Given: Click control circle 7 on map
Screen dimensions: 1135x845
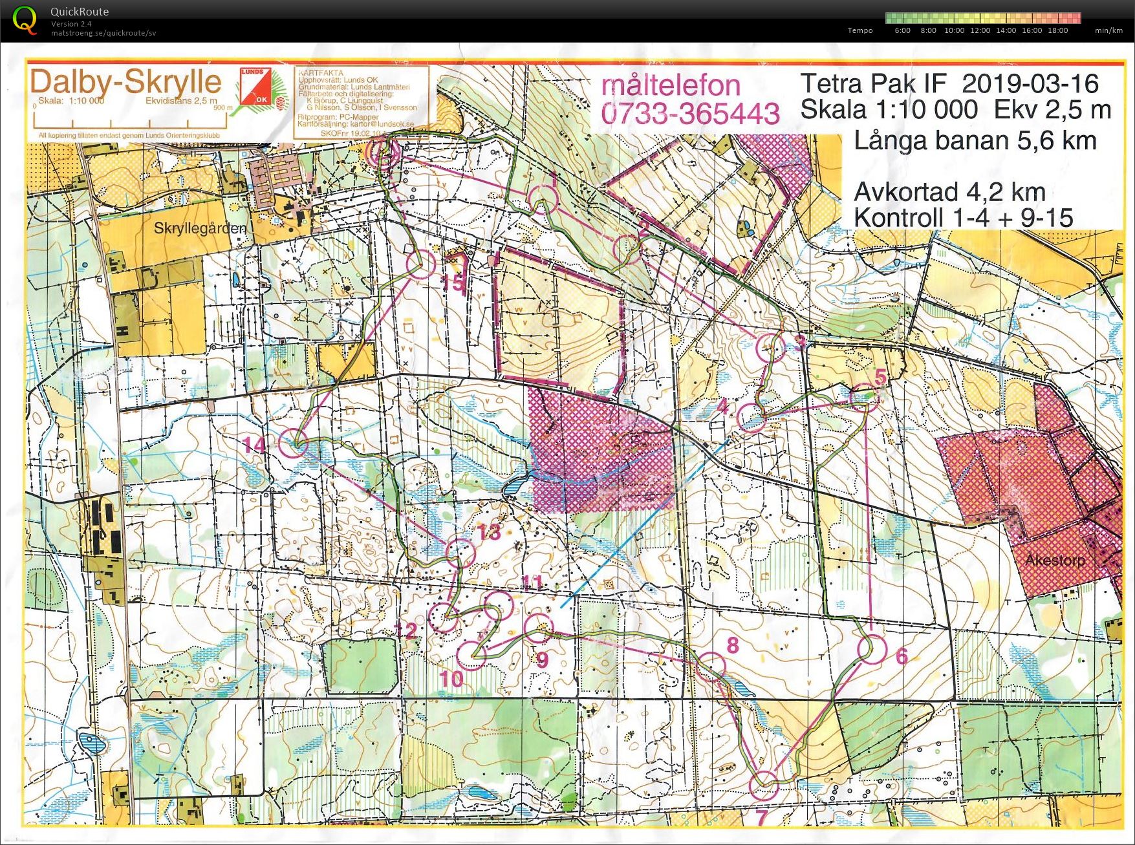Looking at the screenshot, I should (765, 786).
